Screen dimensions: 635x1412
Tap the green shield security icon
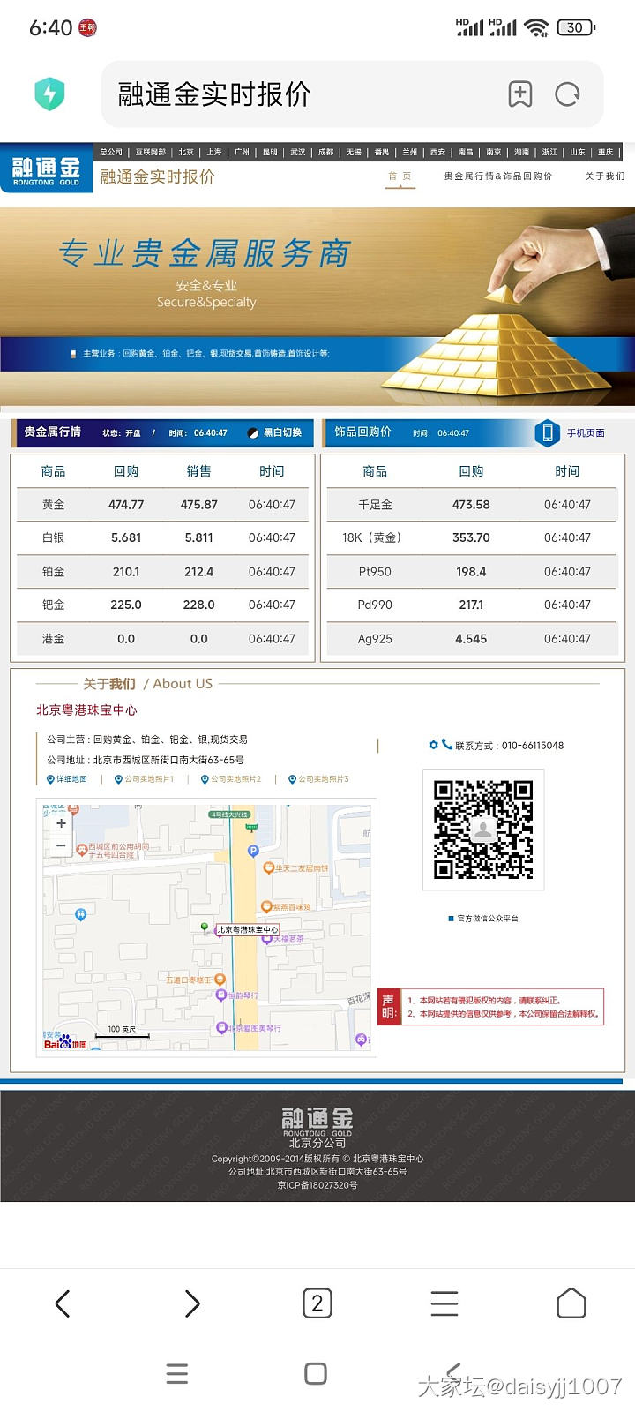pyautogui.click(x=50, y=94)
